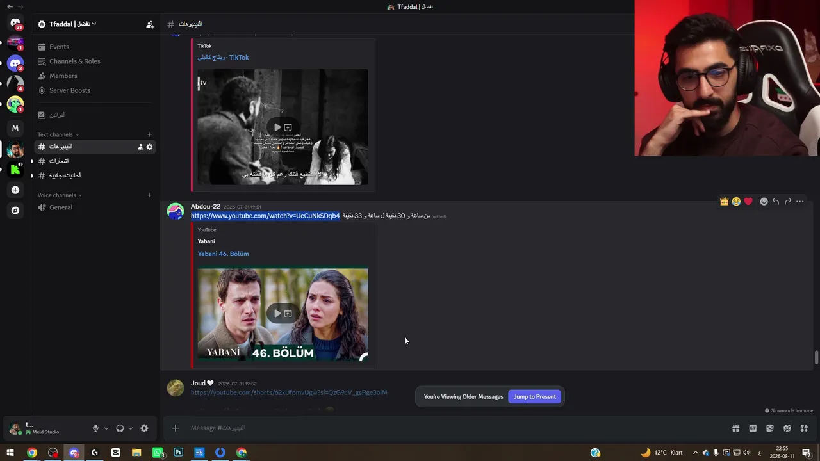
Task: Reply to Abdou-22's message
Action: coord(776,201)
